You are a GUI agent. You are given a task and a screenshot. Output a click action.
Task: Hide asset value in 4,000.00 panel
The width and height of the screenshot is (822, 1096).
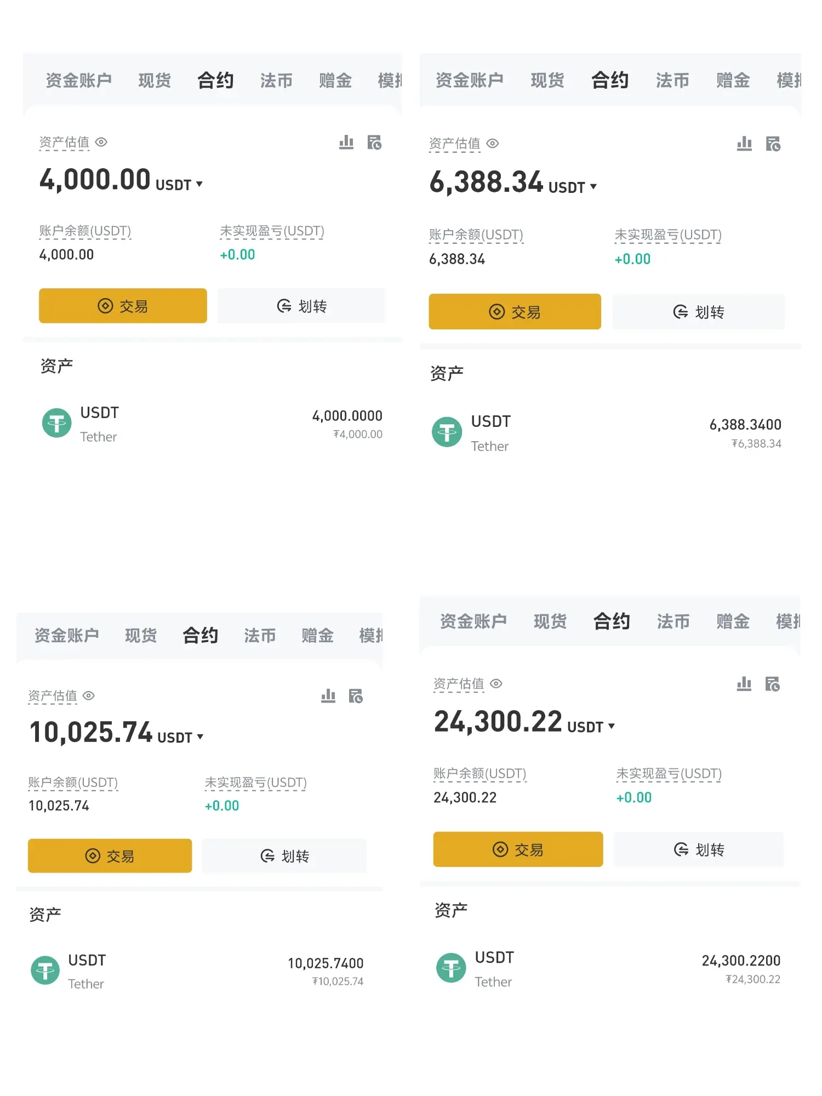[x=101, y=142]
